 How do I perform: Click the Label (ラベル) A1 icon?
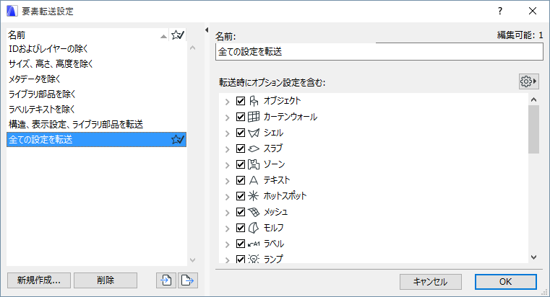[254, 244]
